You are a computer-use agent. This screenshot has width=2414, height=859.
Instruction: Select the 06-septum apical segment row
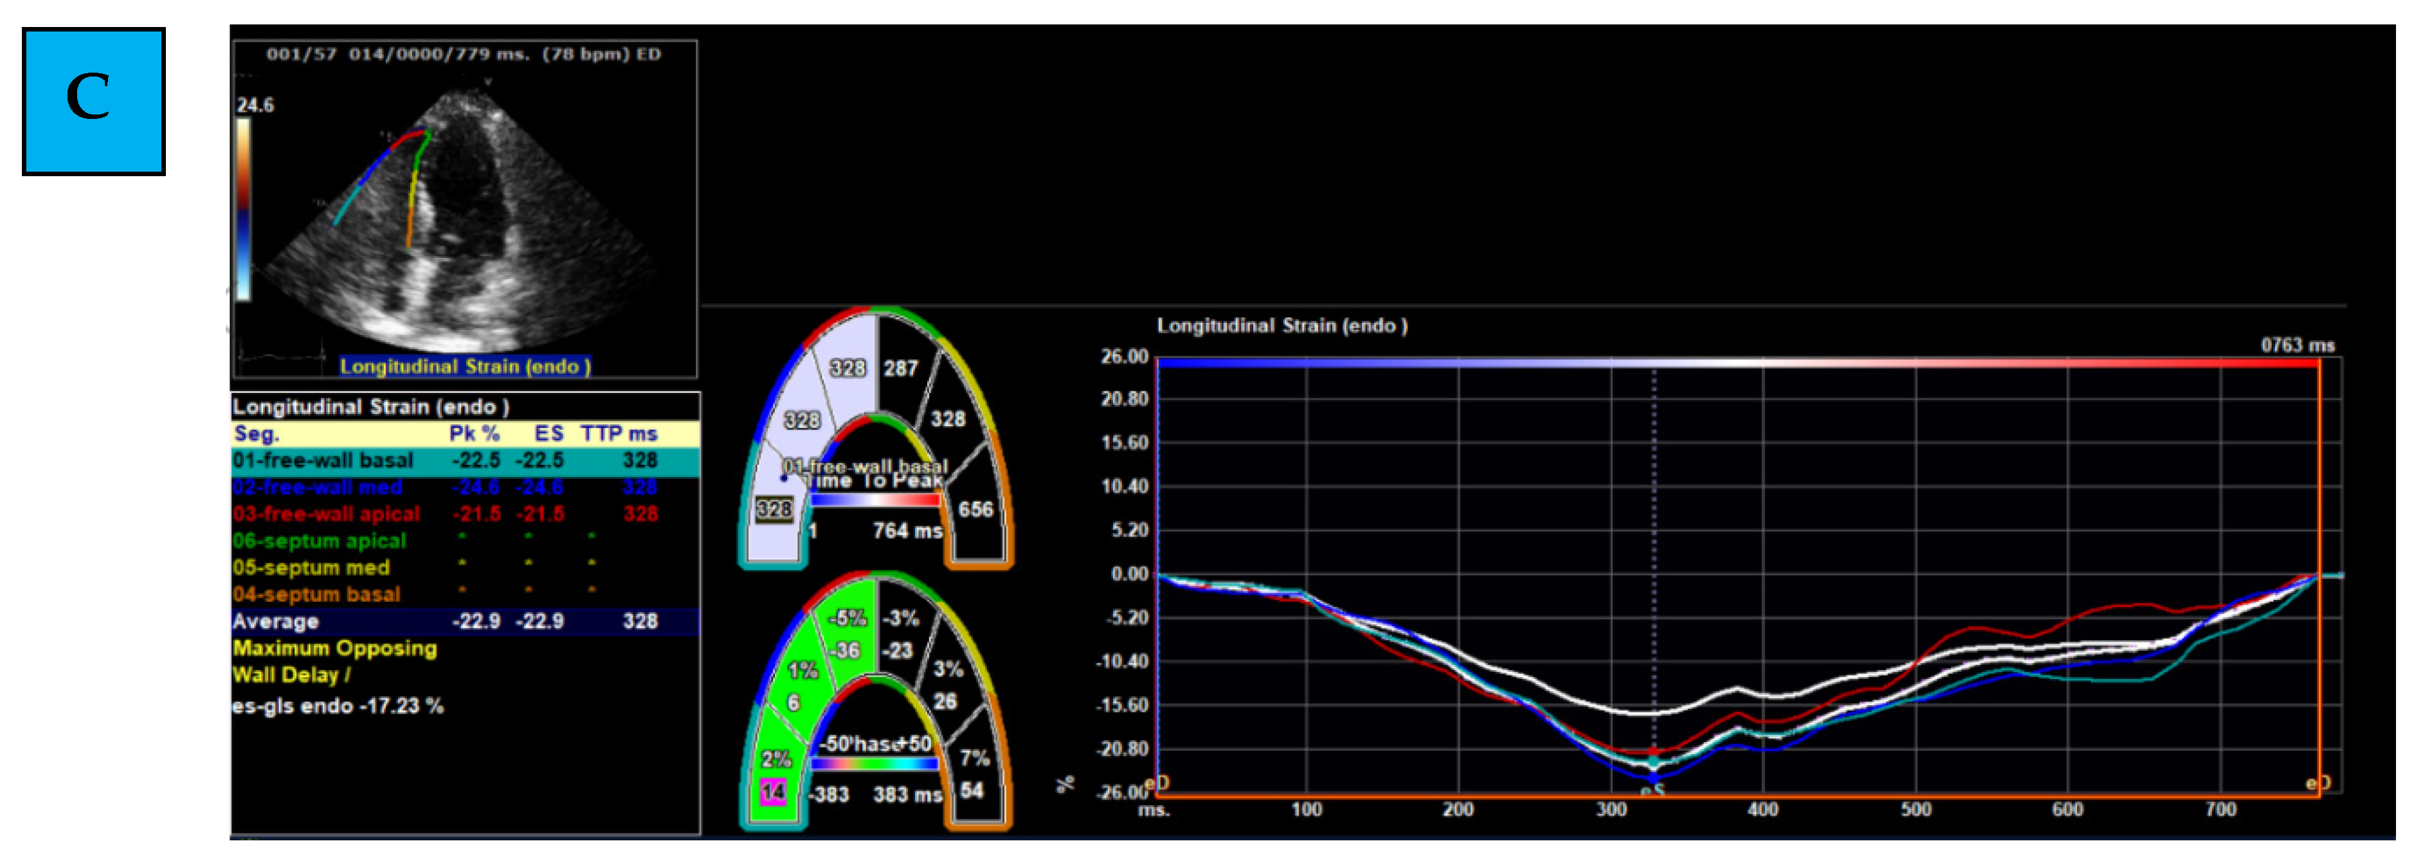pos(318,541)
